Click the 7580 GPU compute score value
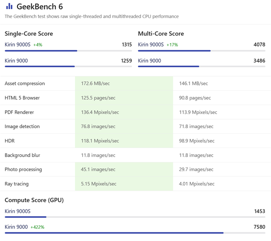 coord(260,227)
